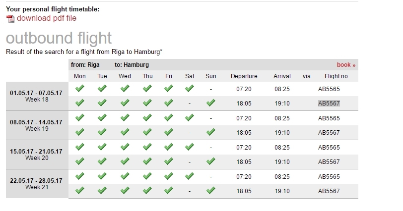
Task: Select highlighted flight number AB5567 in Week 18
Action: coord(329,104)
